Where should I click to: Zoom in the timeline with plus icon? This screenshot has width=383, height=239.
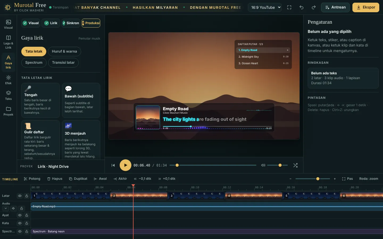(x=335, y=179)
